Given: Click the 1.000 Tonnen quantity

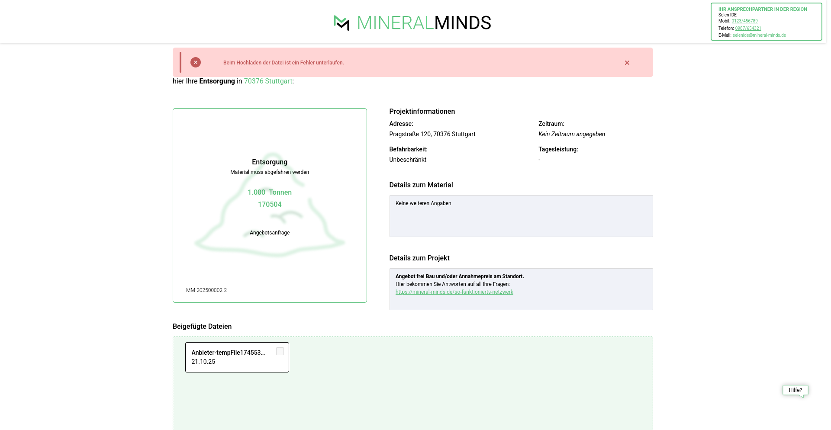Looking at the screenshot, I should point(270,193).
